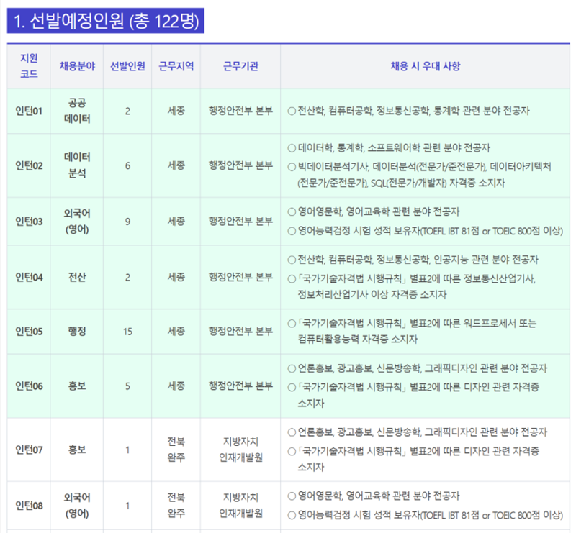Click the line mentioning '워드프로세서 또는'
The image size is (576, 533).
point(412,331)
